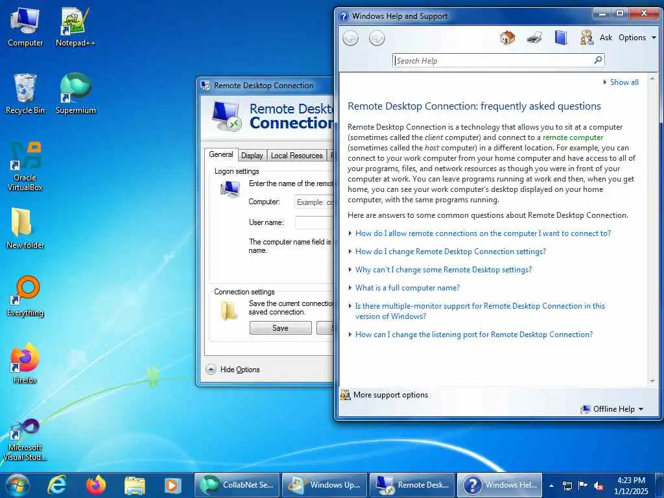Click More support options
The width and height of the screenshot is (664, 498).
385,395
